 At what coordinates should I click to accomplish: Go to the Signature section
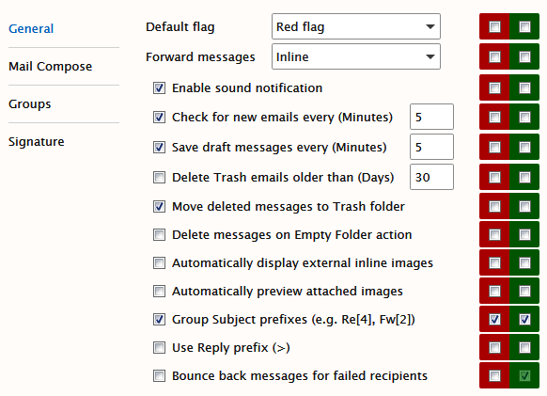coord(37,142)
